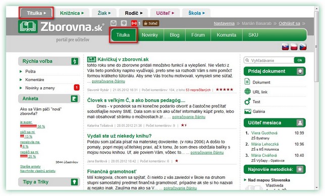Open the Nastavenia settings link
The height and width of the screenshot is (196, 325).
coord(224,23)
